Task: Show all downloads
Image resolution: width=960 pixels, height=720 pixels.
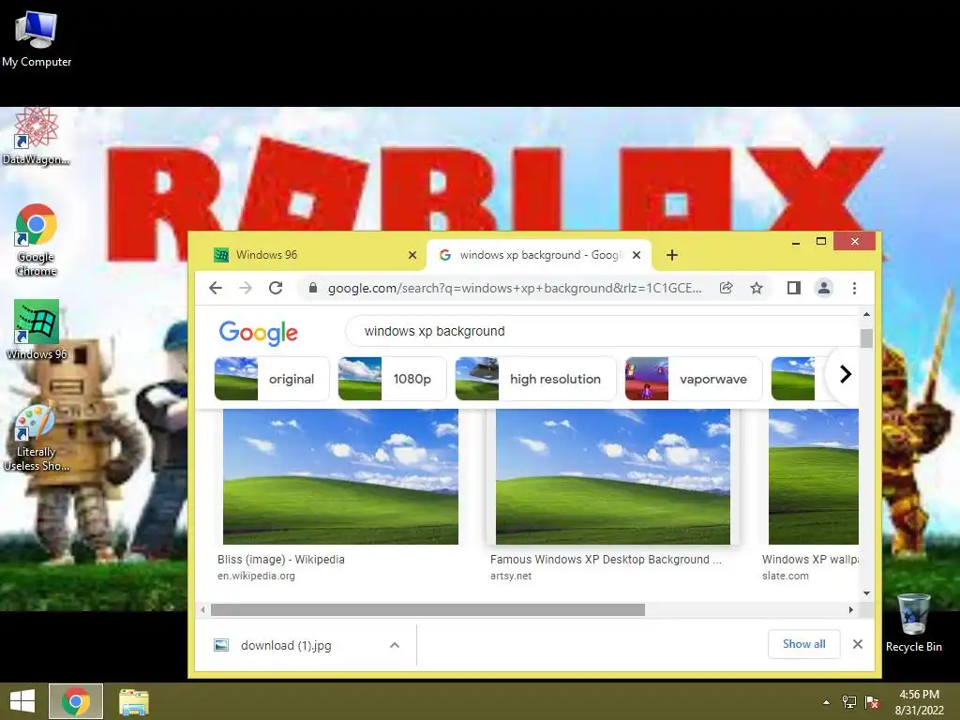Action: click(803, 644)
